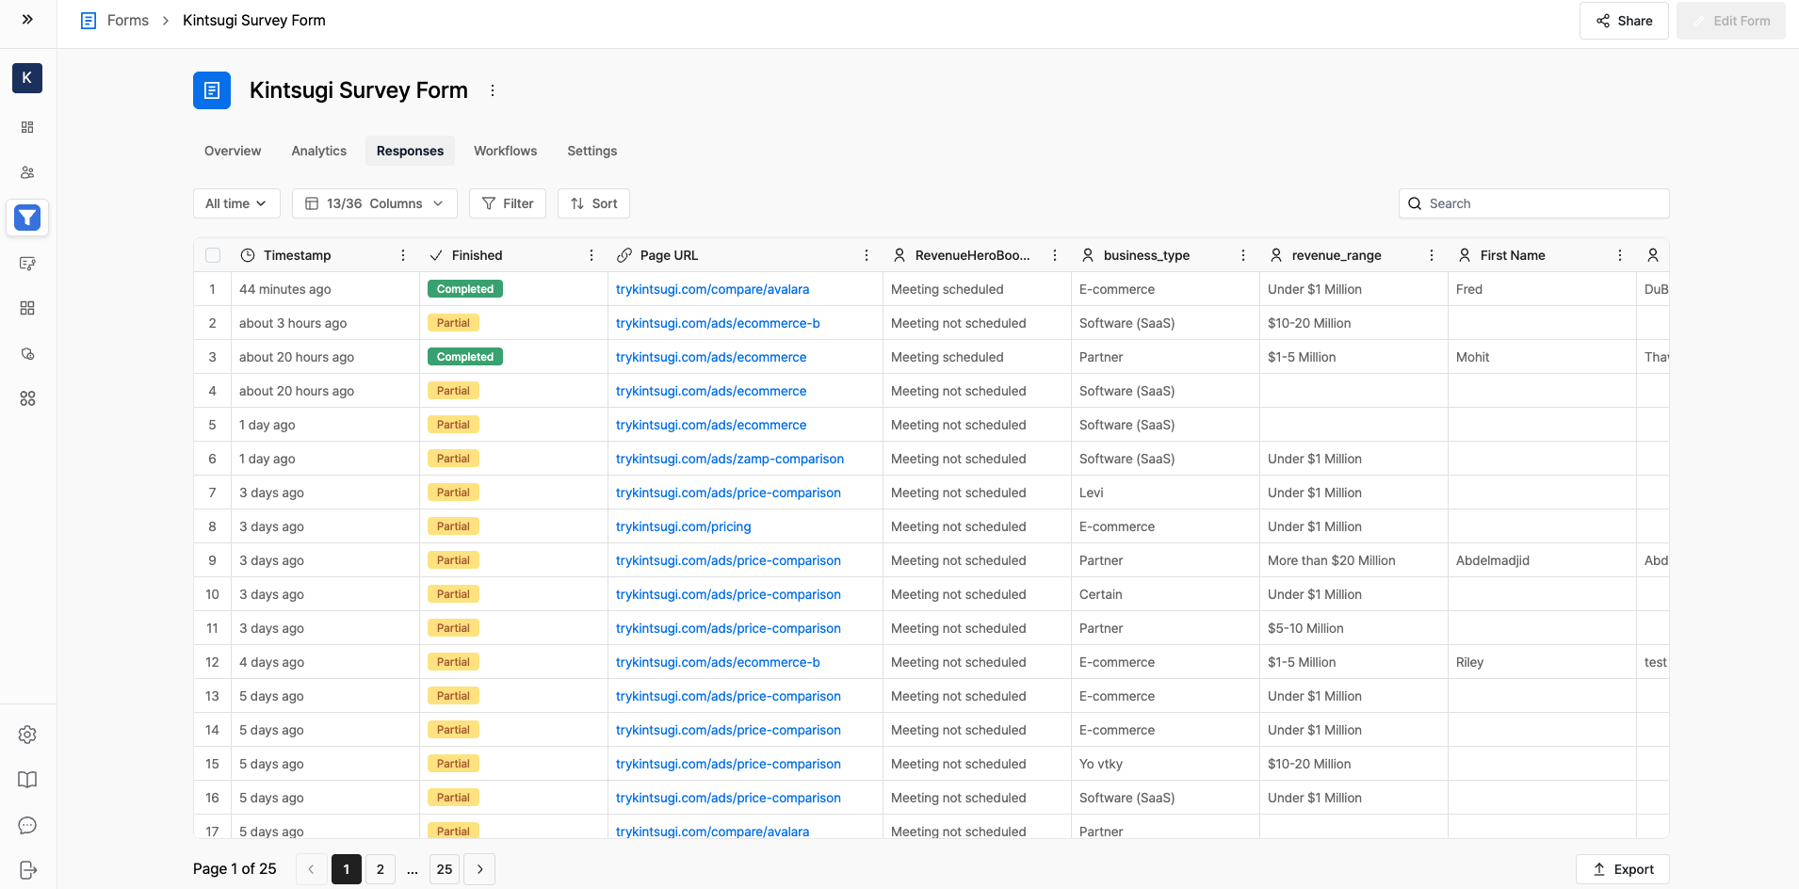Click the blue form icon beside the title
Screen dimensions: 1799x889
(x=212, y=90)
